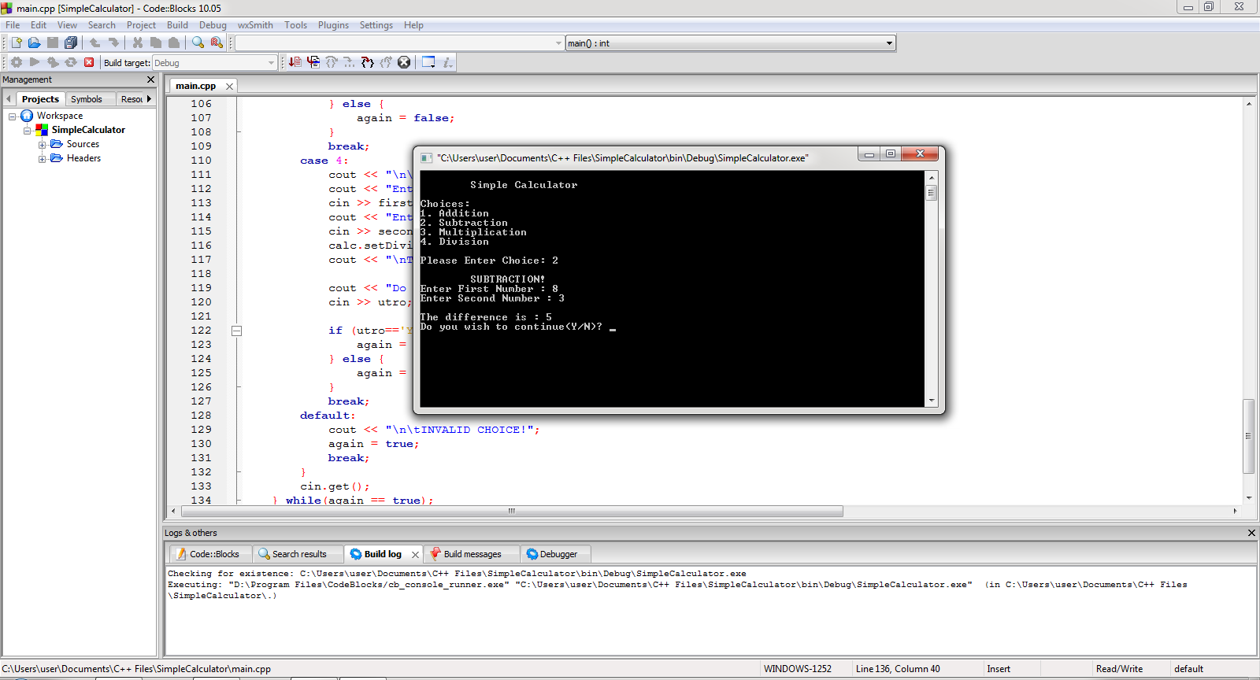Screen dimensions: 1260x680
Task: Click the Build gear icon
Action: [x=17, y=62]
